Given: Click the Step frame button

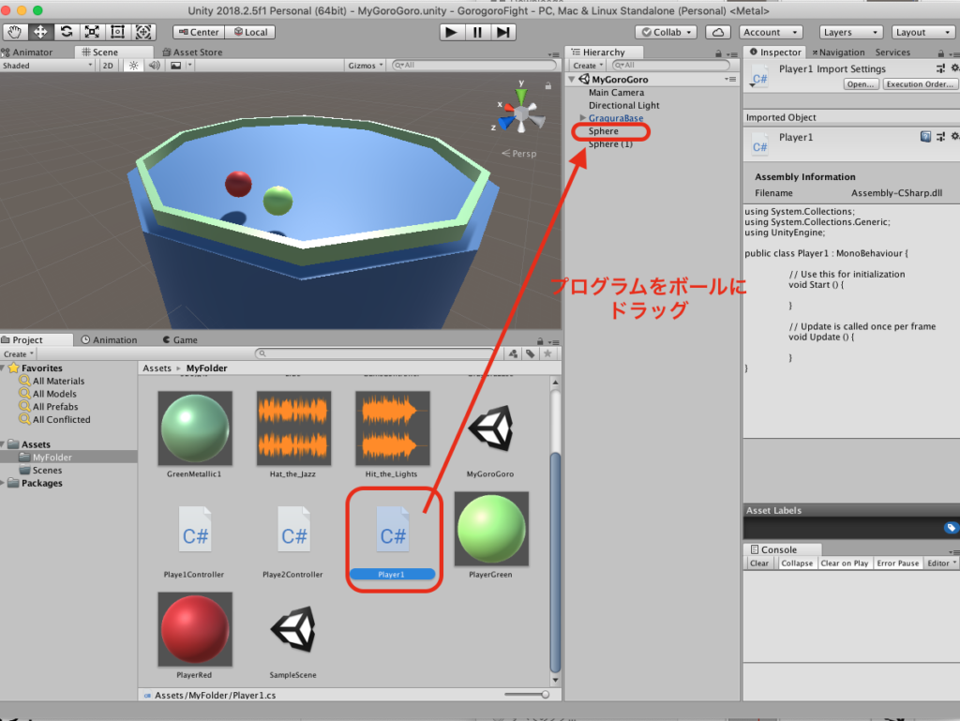Looking at the screenshot, I should 503,32.
